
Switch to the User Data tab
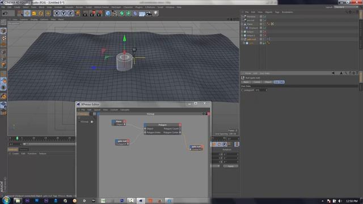[279, 82]
